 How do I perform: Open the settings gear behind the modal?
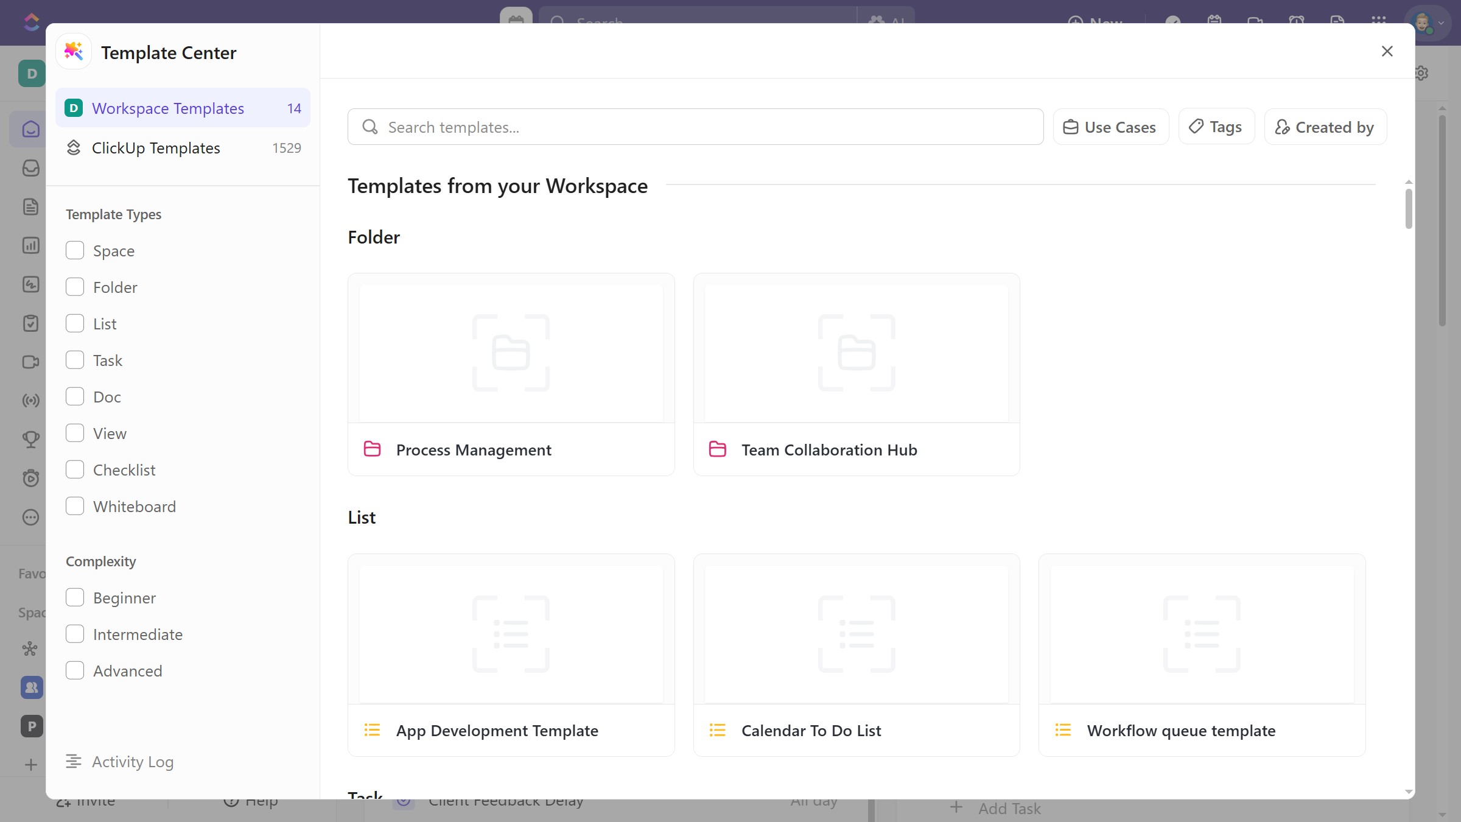coord(1421,74)
